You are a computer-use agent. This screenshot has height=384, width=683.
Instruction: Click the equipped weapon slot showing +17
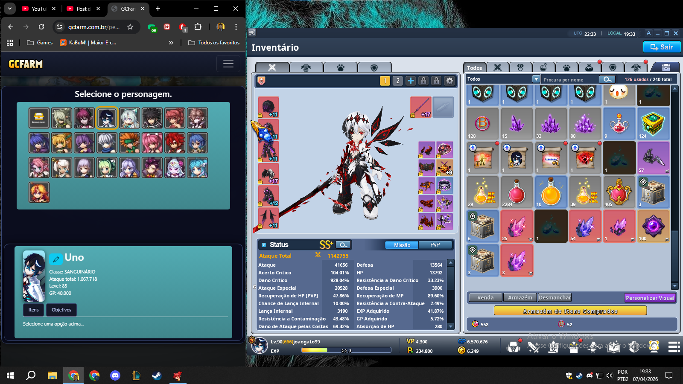coord(421,107)
